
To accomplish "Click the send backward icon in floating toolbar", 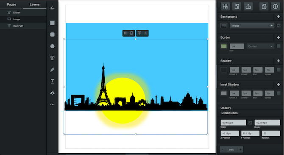I will click(x=139, y=33).
